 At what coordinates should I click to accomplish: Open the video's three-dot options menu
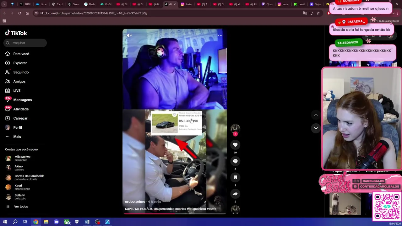pyautogui.click(x=220, y=35)
